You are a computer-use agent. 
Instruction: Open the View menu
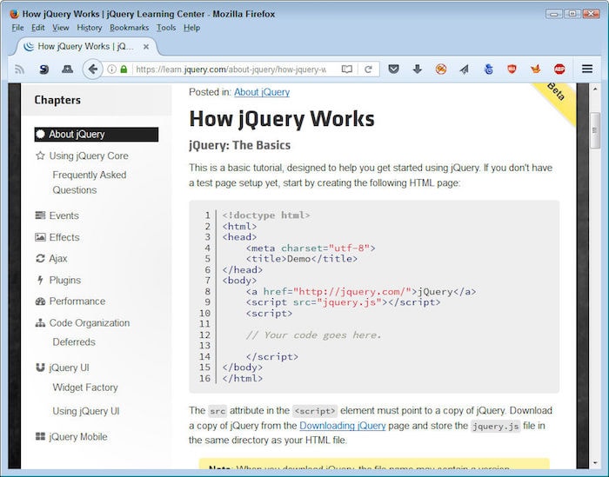[61, 28]
